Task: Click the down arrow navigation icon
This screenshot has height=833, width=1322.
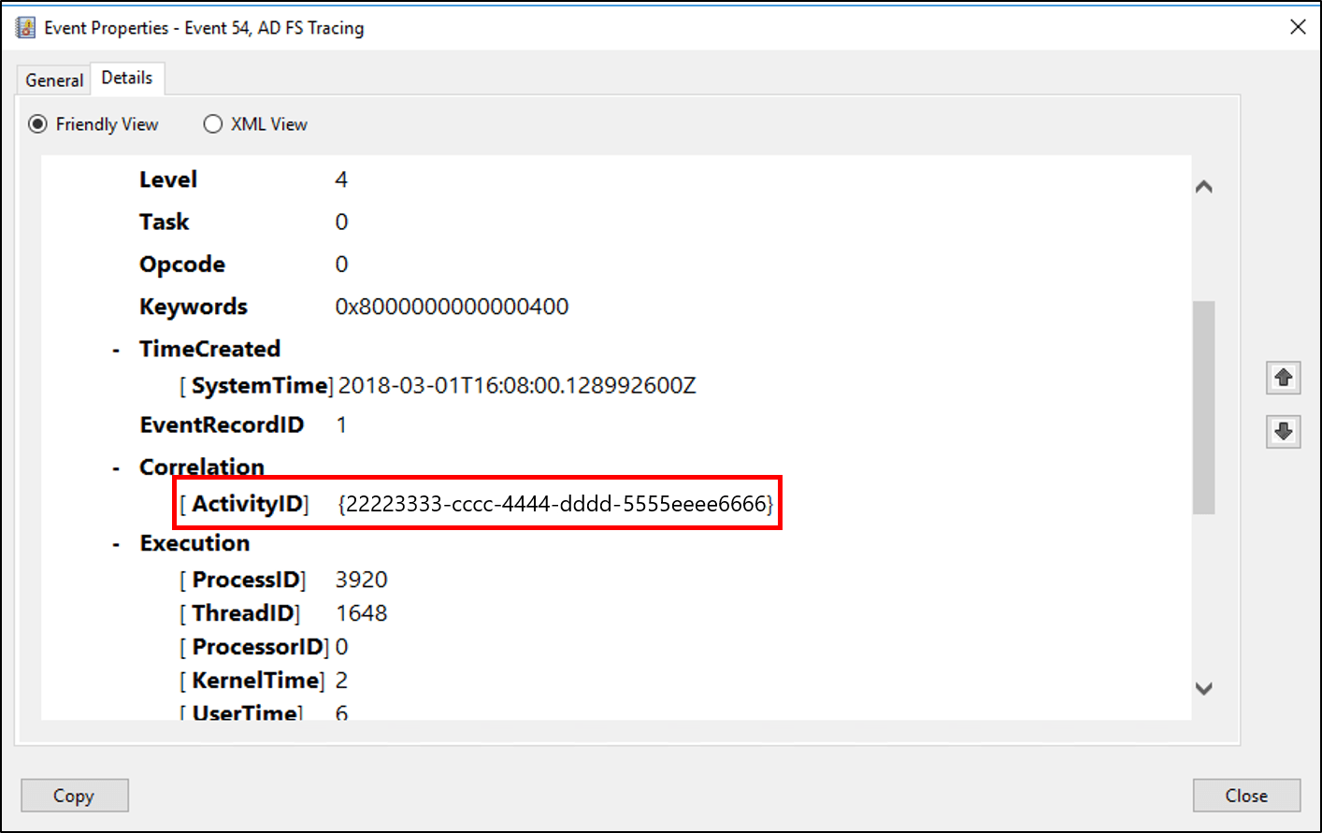Action: click(1283, 432)
